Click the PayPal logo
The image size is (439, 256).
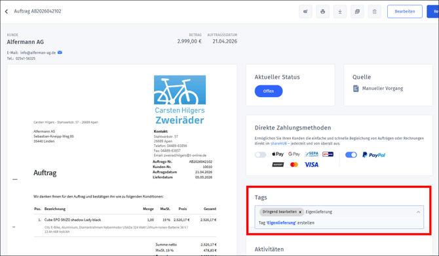373,155
